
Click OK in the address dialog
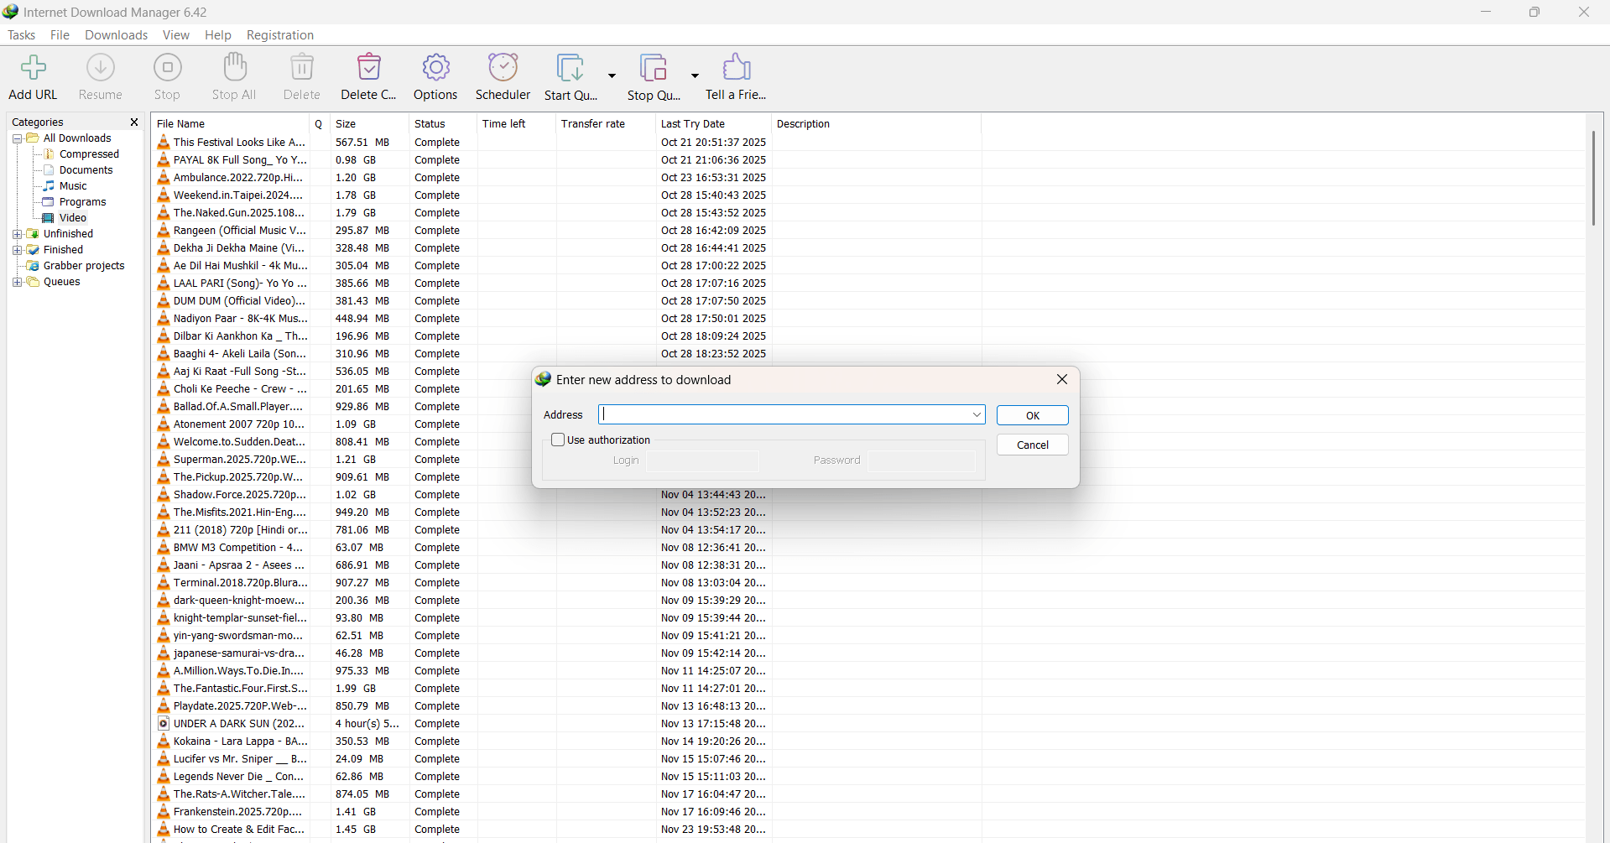click(x=1032, y=415)
